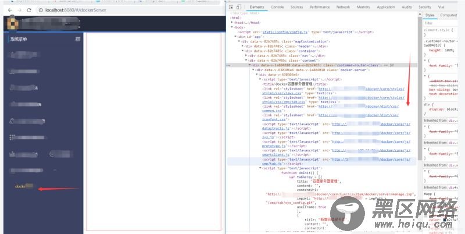
Task: Collapse the docker-server div node
Action: pos(253,70)
